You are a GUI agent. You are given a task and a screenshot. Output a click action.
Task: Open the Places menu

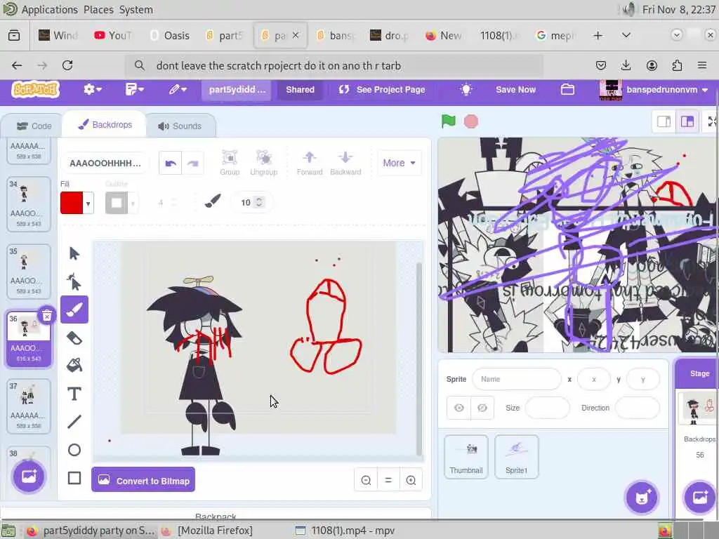point(98,10)
